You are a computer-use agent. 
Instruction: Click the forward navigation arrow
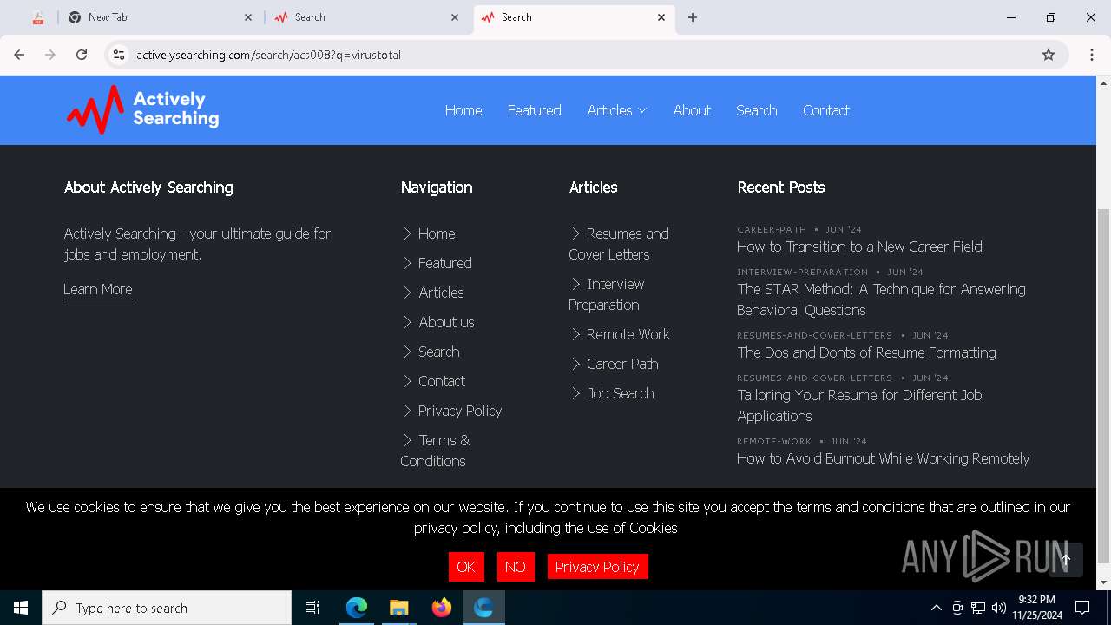pyautogui.click(x=50, y=55)
